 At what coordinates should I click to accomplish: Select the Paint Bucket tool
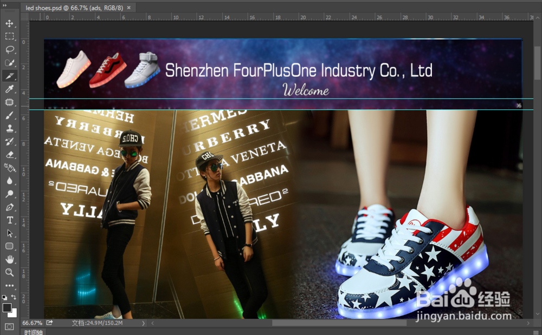(x=9, y=168)
